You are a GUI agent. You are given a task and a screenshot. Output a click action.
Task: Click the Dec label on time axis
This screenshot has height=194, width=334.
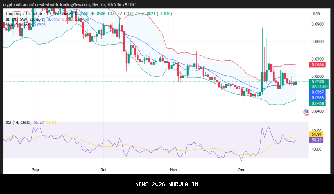[242, 170]
